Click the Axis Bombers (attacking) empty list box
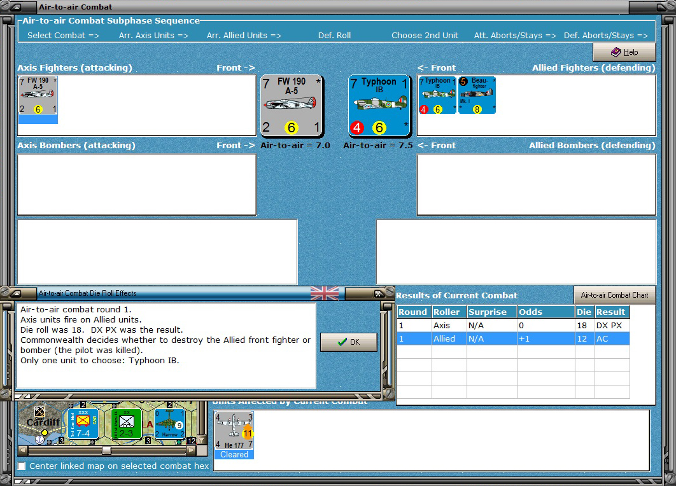 tap(137, 184)
